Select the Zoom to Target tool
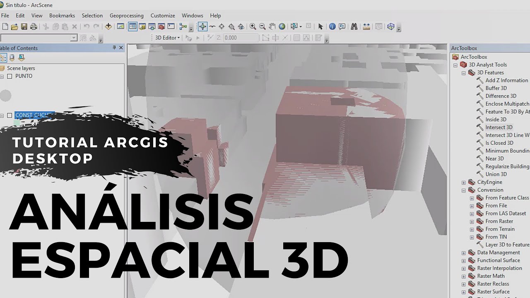The height and width of the screenshot is (298, 530). [231, 26]
